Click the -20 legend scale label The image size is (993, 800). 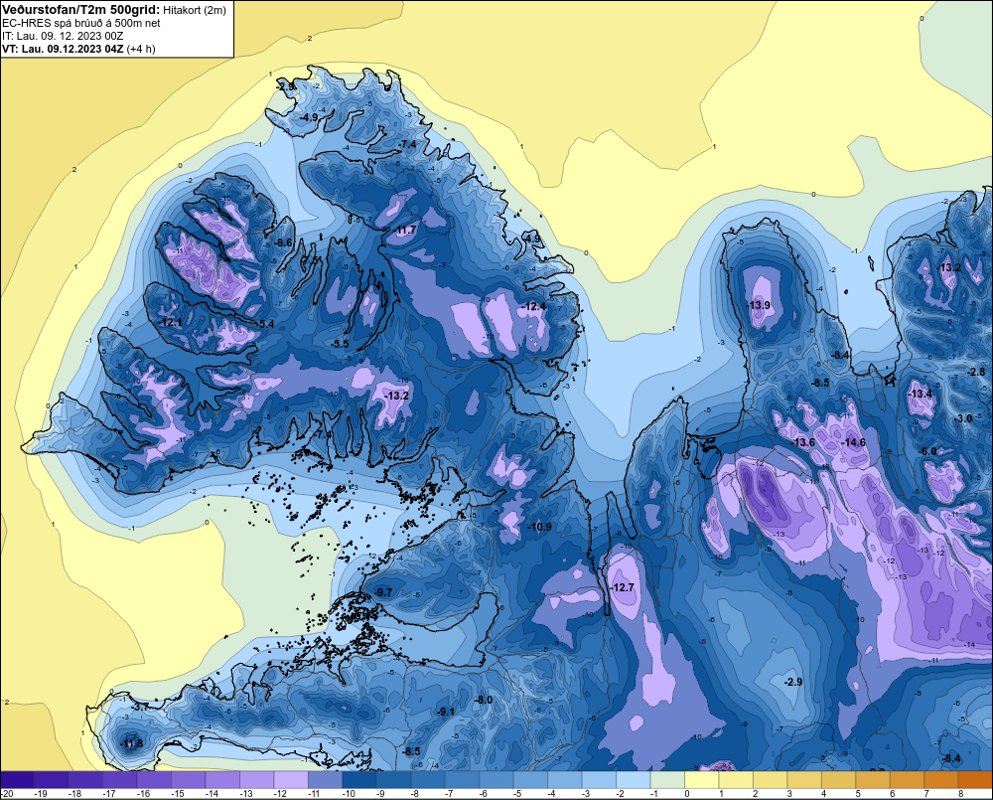point(8,794)
